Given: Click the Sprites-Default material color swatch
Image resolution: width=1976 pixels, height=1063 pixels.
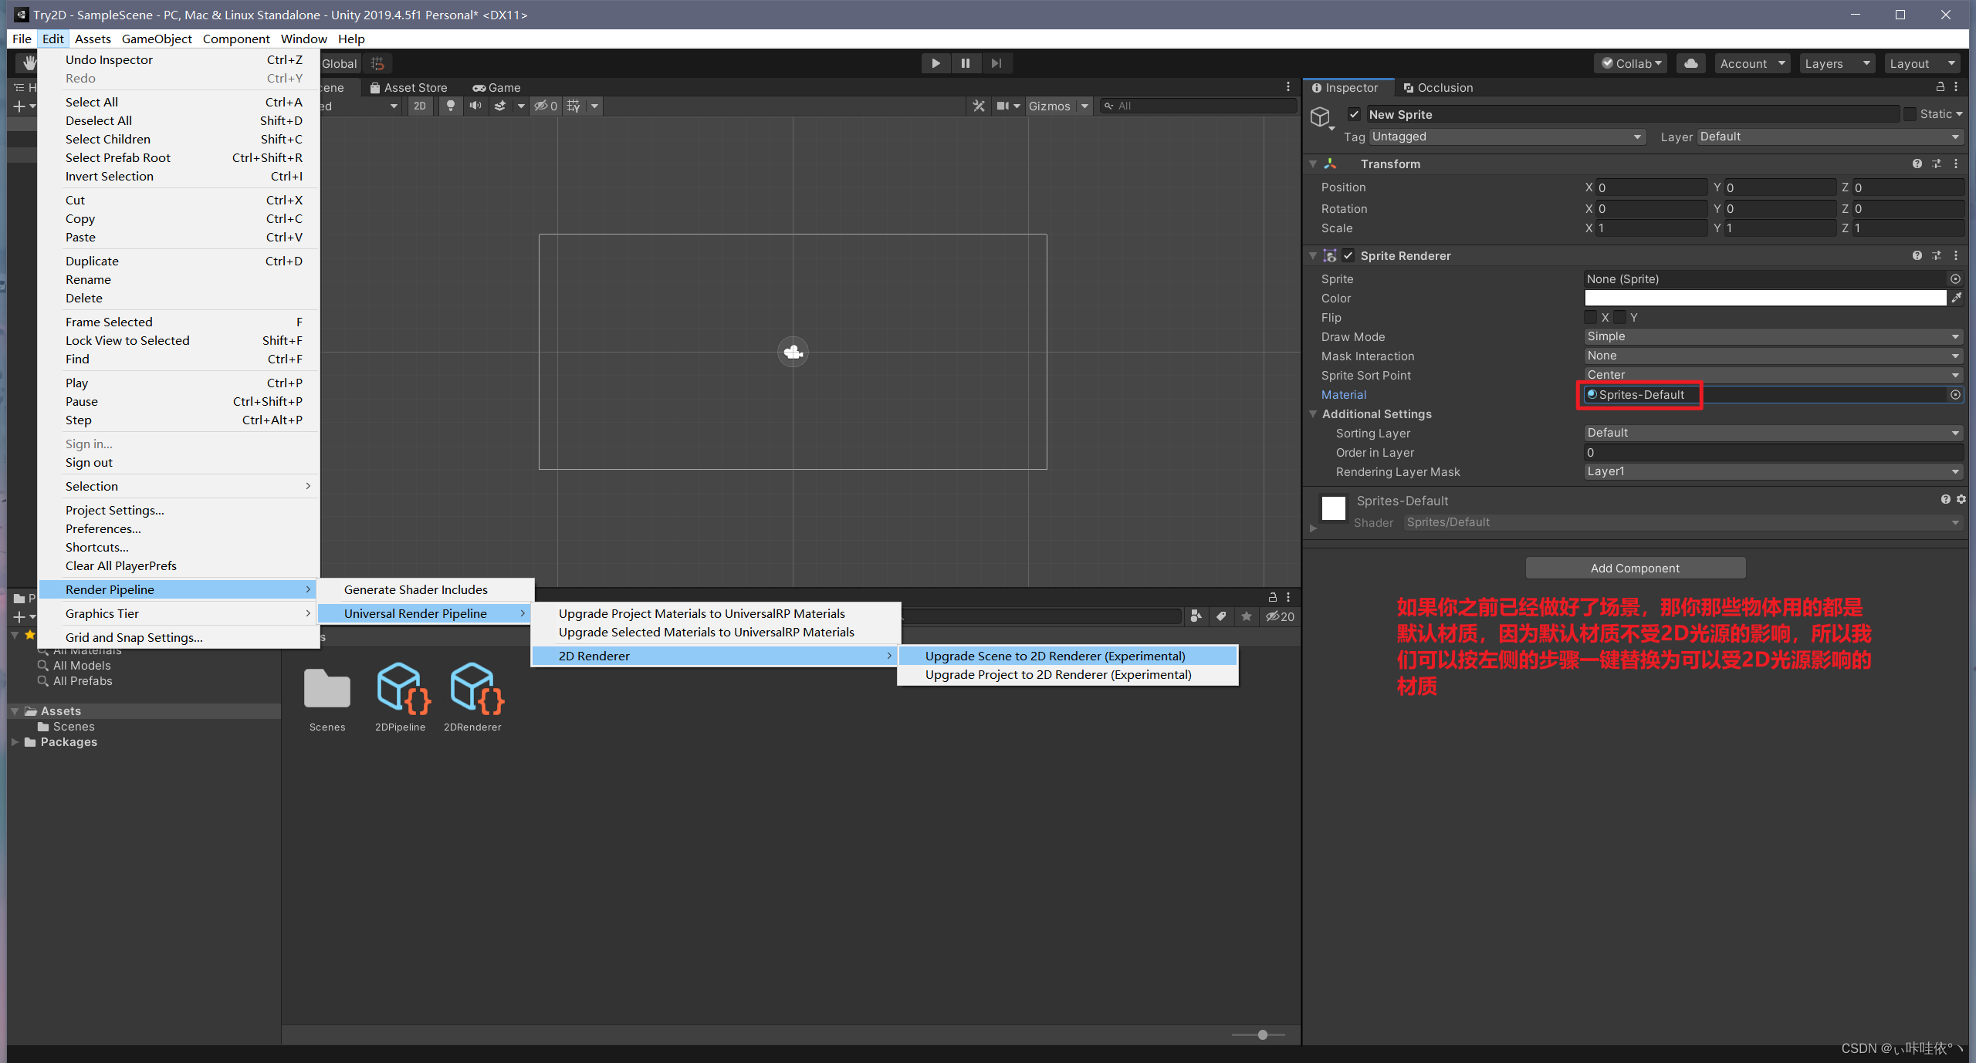Looking at the screenshot, I should [1331, 500].
